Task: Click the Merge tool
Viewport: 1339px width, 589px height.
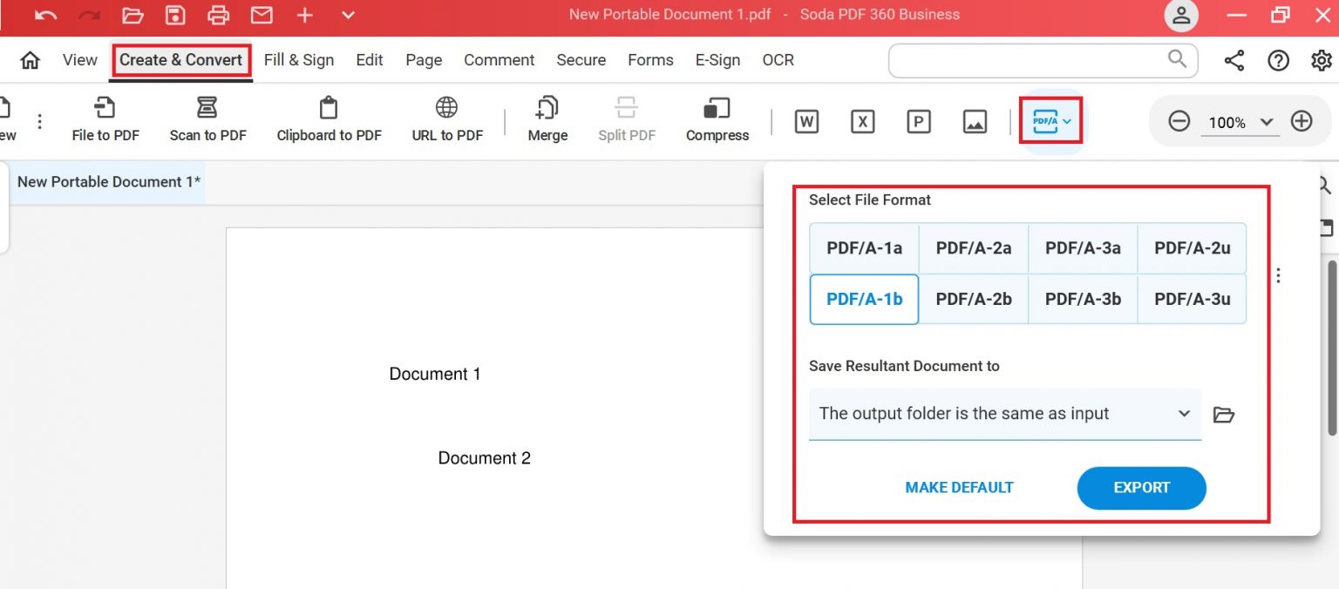Action: (547, 119)
